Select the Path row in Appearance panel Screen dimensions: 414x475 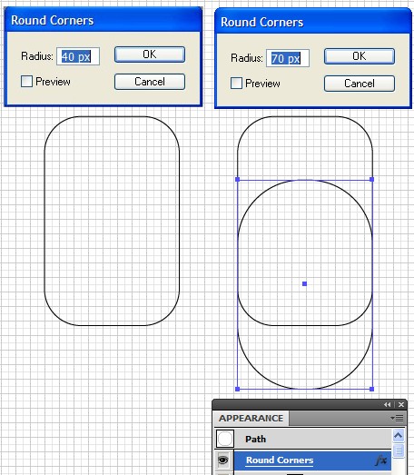click(303, 439)
